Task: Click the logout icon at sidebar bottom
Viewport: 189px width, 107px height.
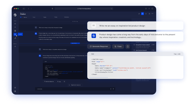Action: pos(15,91)
